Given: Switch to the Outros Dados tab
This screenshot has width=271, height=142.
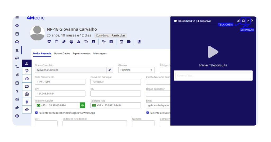Looking at the screenshot, I should [x=62, y=53].
